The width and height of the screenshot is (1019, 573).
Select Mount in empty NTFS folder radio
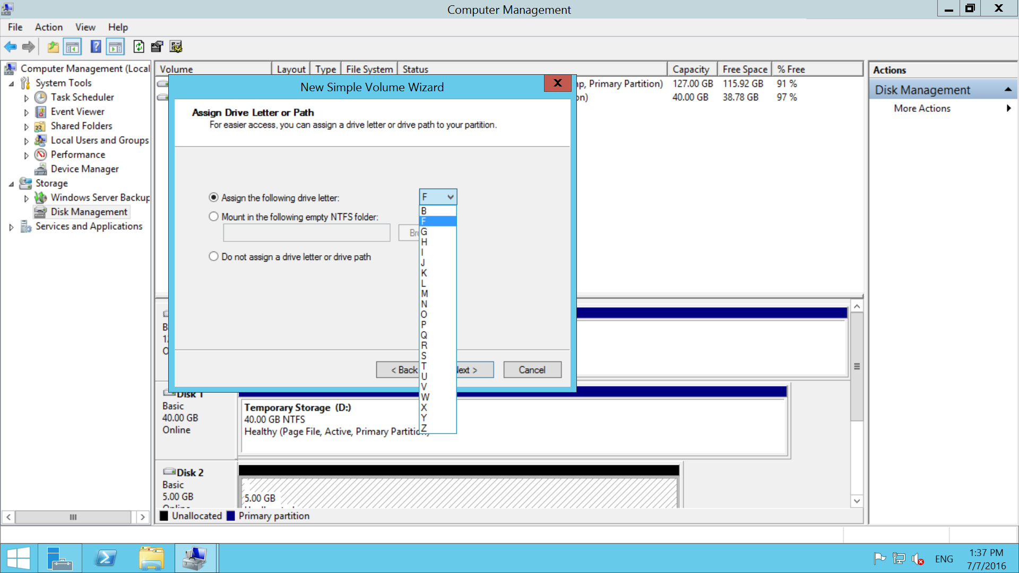(x=213, y=216)
